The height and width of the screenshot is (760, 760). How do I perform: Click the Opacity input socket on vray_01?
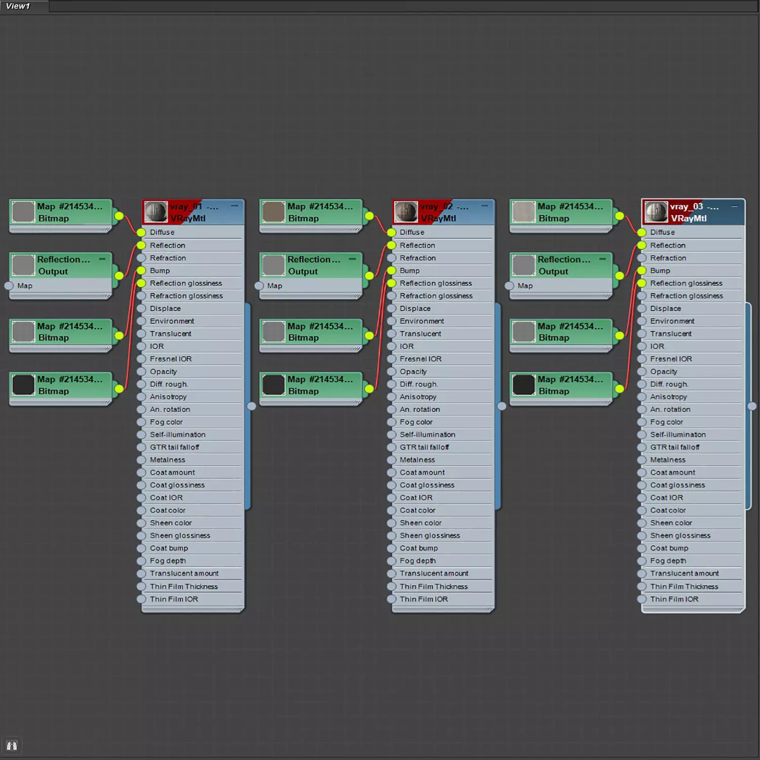141,371
